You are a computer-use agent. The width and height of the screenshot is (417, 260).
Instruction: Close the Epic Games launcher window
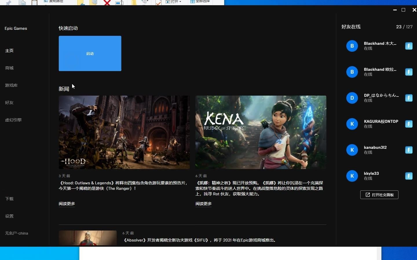414,10
